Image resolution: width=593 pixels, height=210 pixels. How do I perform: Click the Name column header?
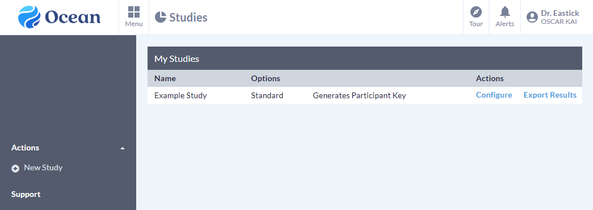pyautogui.click(x=165, y=78)
